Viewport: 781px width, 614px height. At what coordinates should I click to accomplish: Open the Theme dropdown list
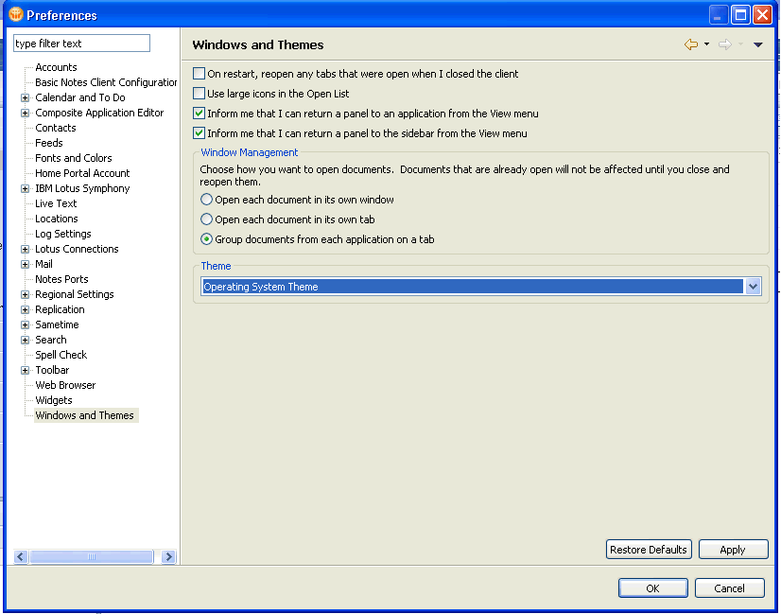tap(753, 287)
